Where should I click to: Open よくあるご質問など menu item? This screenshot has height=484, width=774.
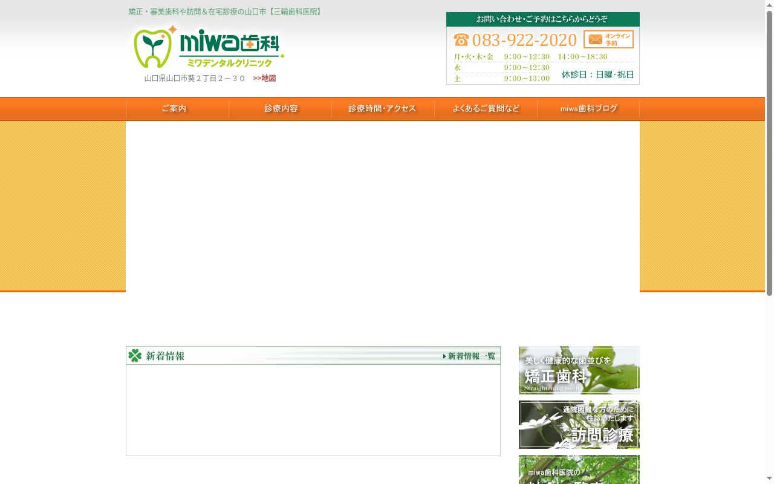click(486, 109)
